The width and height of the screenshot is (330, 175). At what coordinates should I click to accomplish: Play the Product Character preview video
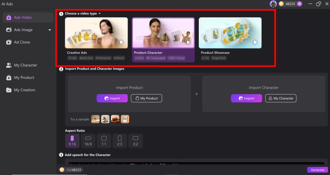[188, 42]
